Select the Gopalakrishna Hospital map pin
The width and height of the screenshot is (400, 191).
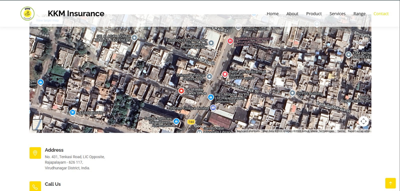[x=230, y=41]
